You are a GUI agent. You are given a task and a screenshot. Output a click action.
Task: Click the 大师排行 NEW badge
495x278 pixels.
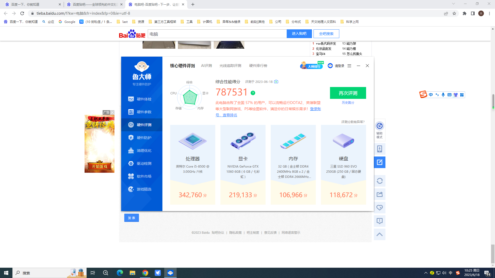(312, 65)
